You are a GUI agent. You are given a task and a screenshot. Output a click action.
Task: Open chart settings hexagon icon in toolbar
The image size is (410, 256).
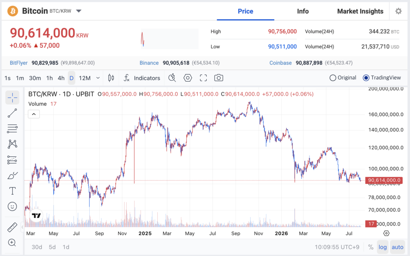pyautogui.click(x=188, y=78)
